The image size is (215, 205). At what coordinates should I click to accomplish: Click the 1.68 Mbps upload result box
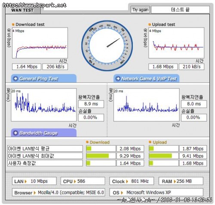(x=163, y=67)
